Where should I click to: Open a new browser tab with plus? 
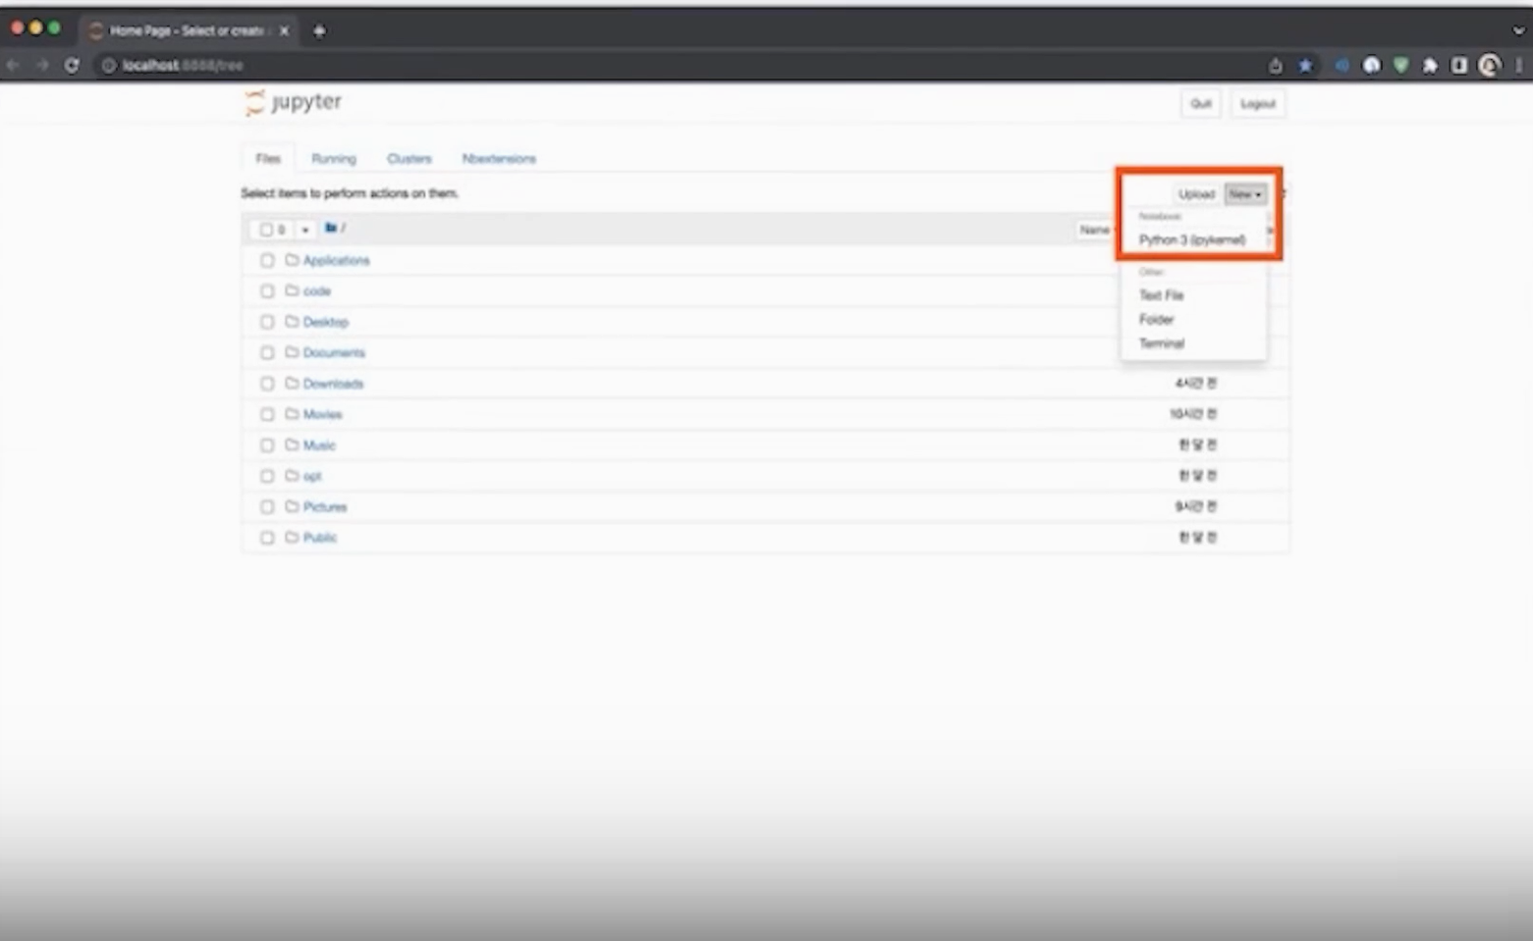click(319, 30)
